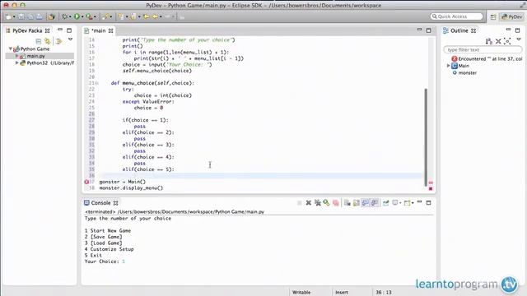Select the *main editor tab

pos(99,30)
